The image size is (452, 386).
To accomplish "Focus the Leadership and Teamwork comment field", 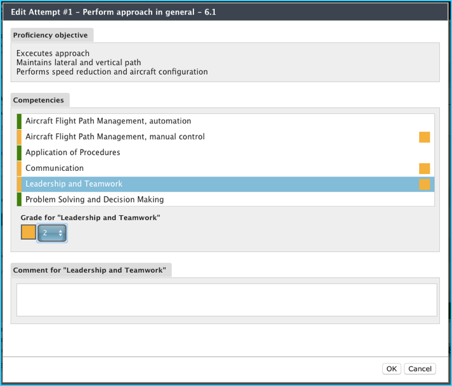I will tap(226, 300).
